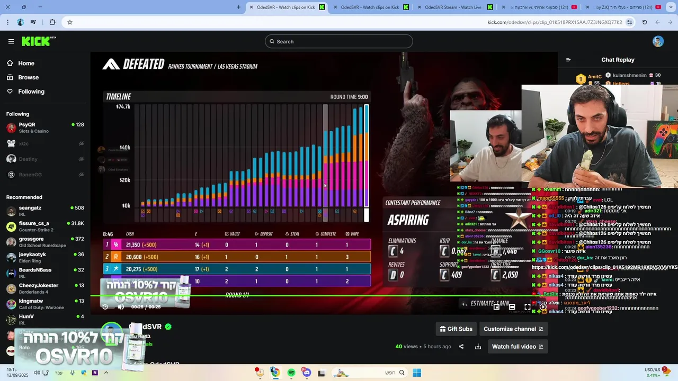Screen dimensions: 678x381
Task: Click the Customize channel button
Action: pyautogui.click(x=513, y=329)
